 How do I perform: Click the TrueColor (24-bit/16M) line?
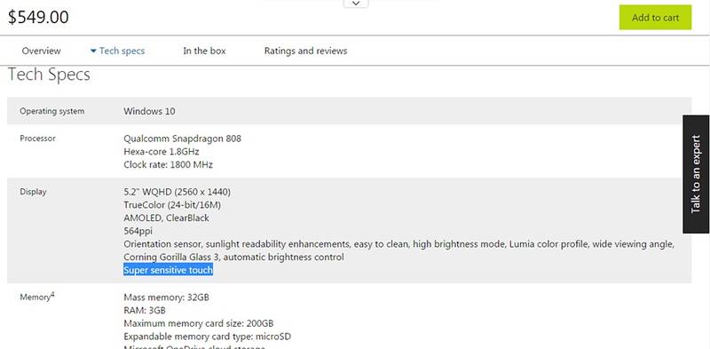172,205
